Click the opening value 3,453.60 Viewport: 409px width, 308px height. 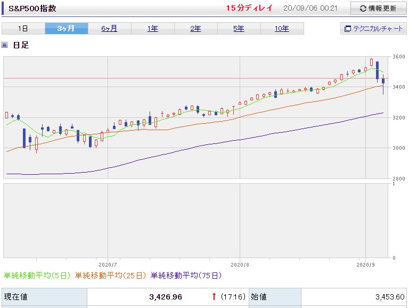tap(390, 297)
